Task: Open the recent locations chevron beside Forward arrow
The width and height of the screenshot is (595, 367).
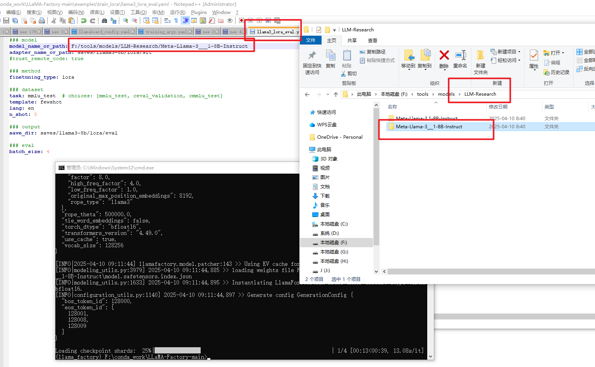Action: click(x=328, y=94)
